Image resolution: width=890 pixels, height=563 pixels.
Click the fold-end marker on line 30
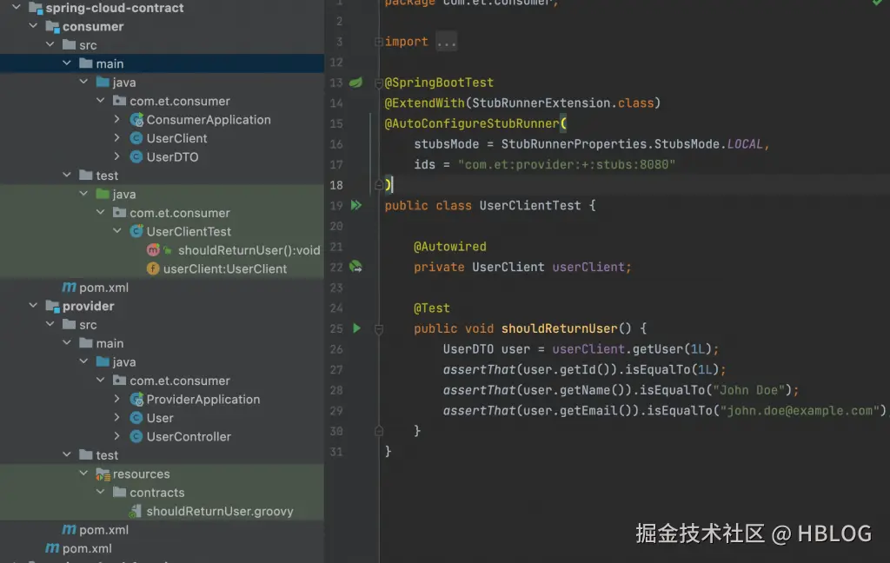click(379, 431)
